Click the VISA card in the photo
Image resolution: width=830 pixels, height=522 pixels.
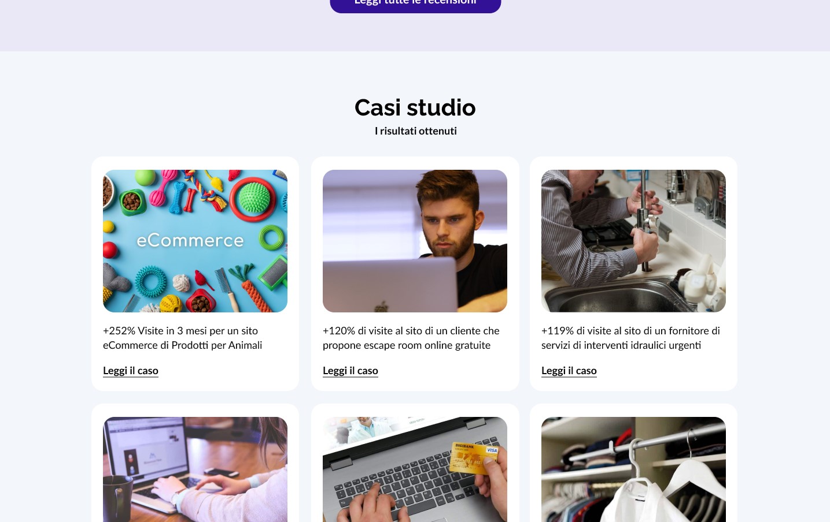[x=474, y=458]
